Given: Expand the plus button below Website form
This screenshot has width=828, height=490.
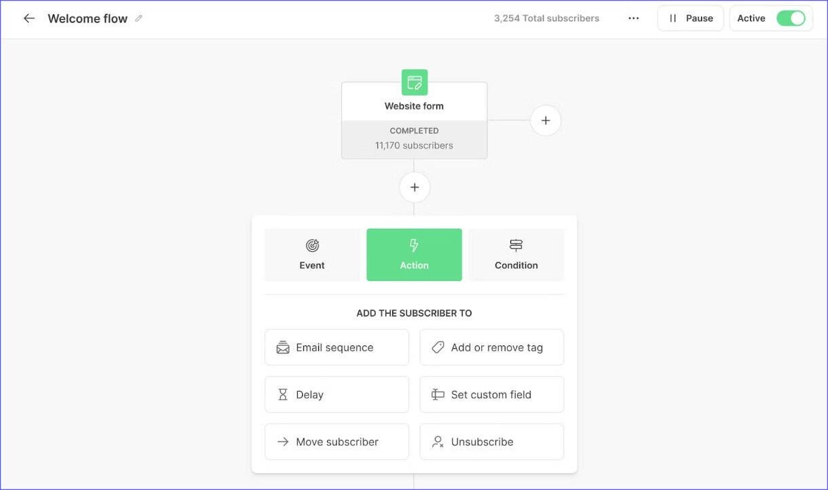Looking at the screenshot, I should 414,187.
